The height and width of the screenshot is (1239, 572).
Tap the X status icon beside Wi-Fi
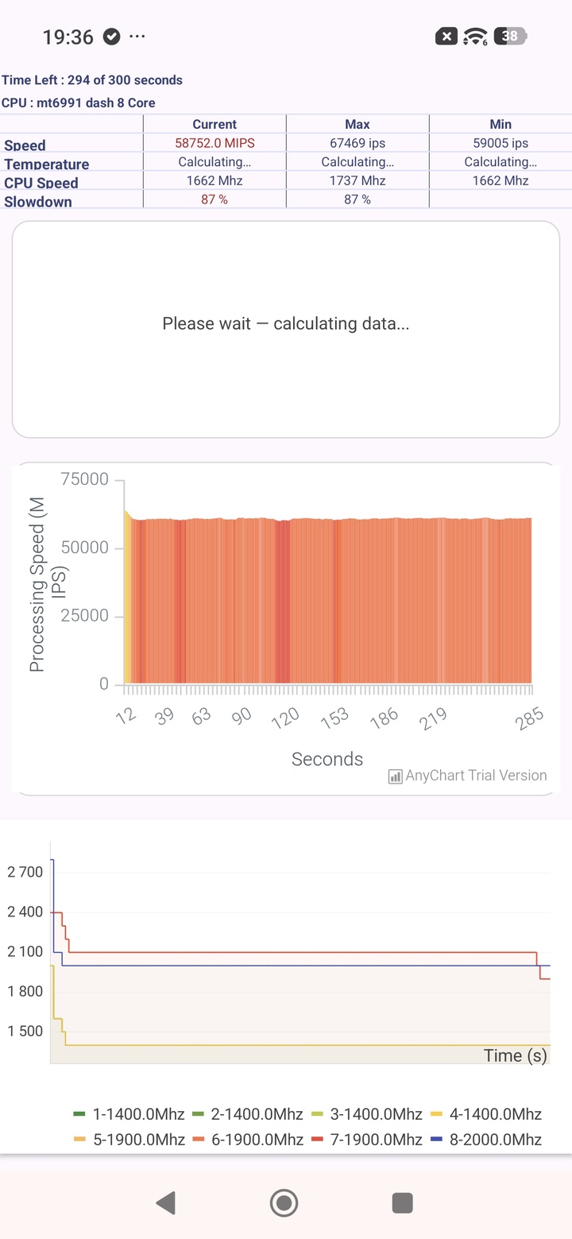(x=446, y=37)
